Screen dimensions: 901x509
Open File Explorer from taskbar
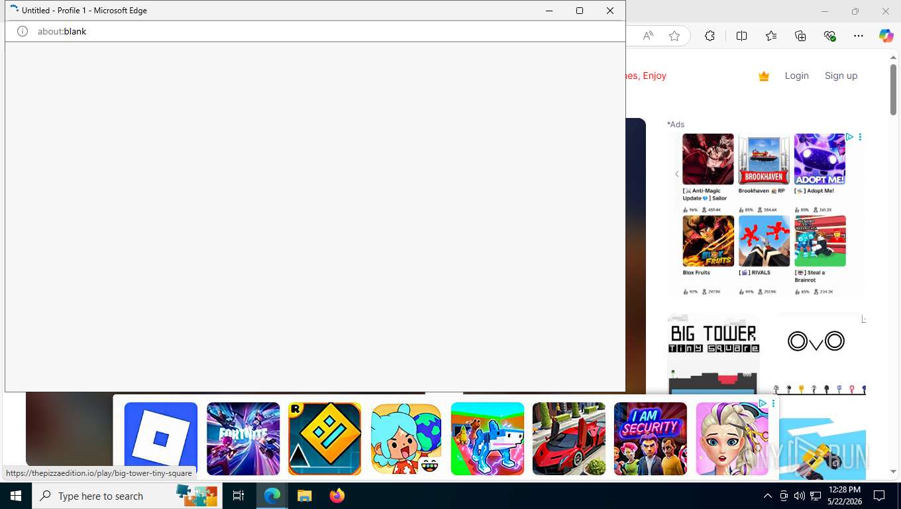point(304,496)
